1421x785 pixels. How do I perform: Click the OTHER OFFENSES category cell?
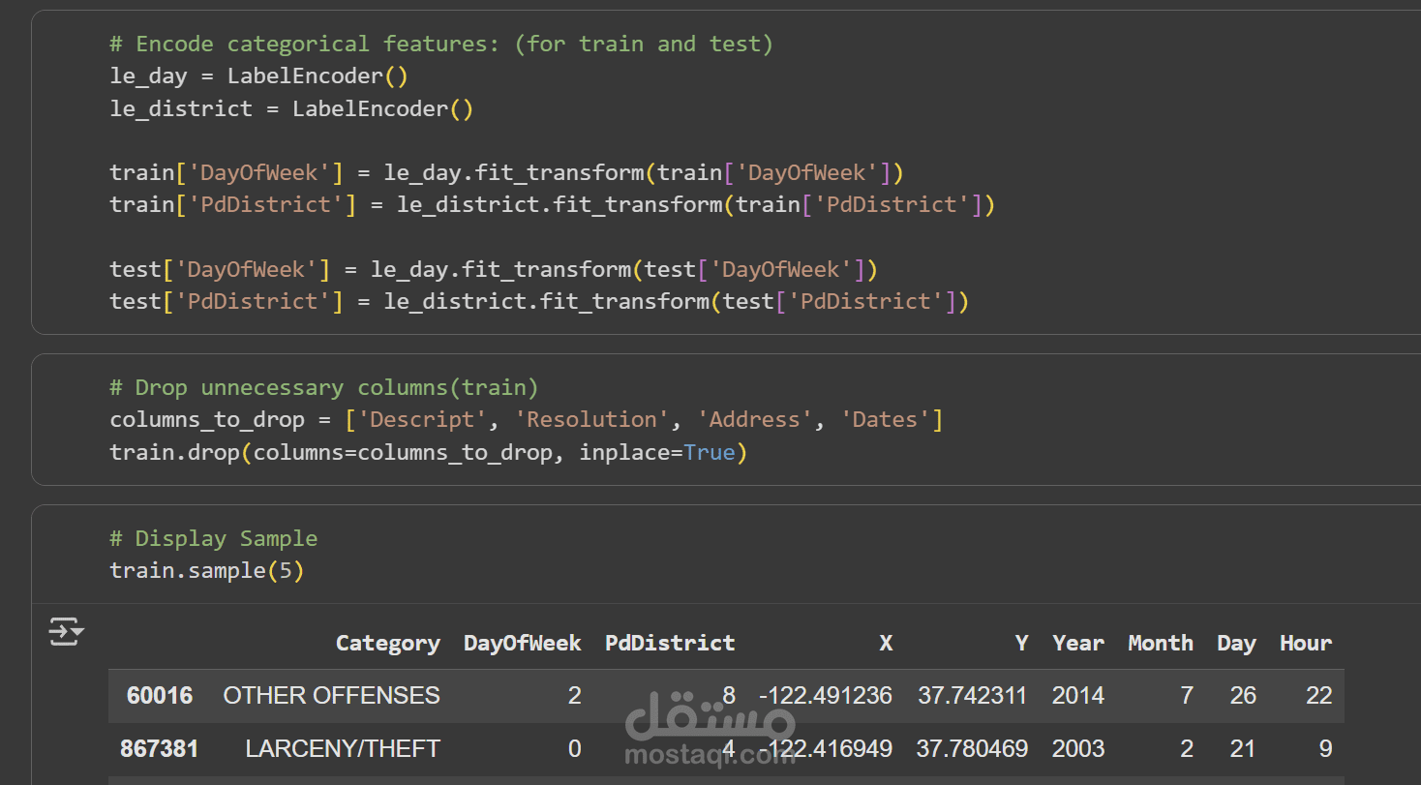331,696
